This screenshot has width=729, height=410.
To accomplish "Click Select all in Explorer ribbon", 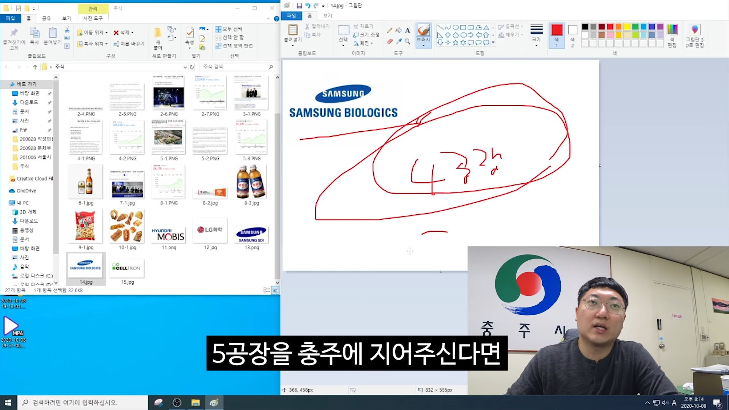I will (x=229, y=29).
